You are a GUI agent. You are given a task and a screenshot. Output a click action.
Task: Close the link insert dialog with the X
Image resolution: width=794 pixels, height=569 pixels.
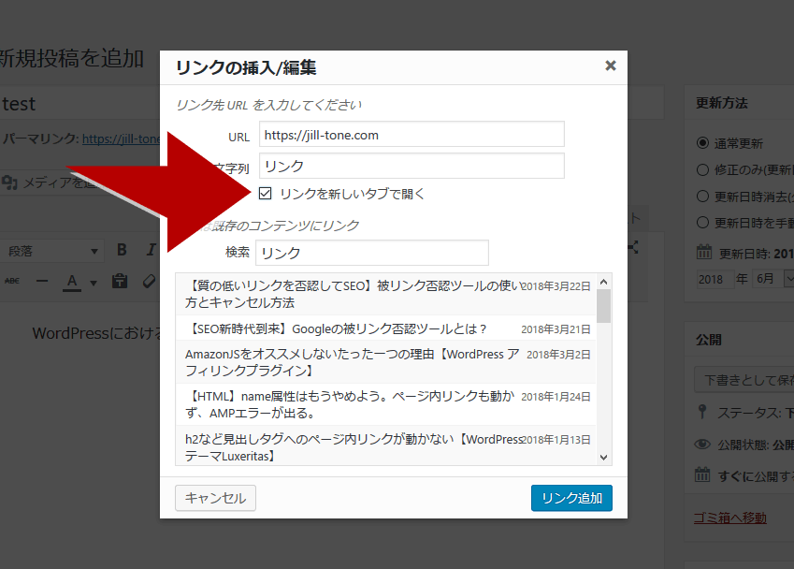click(x=610, y=66)
